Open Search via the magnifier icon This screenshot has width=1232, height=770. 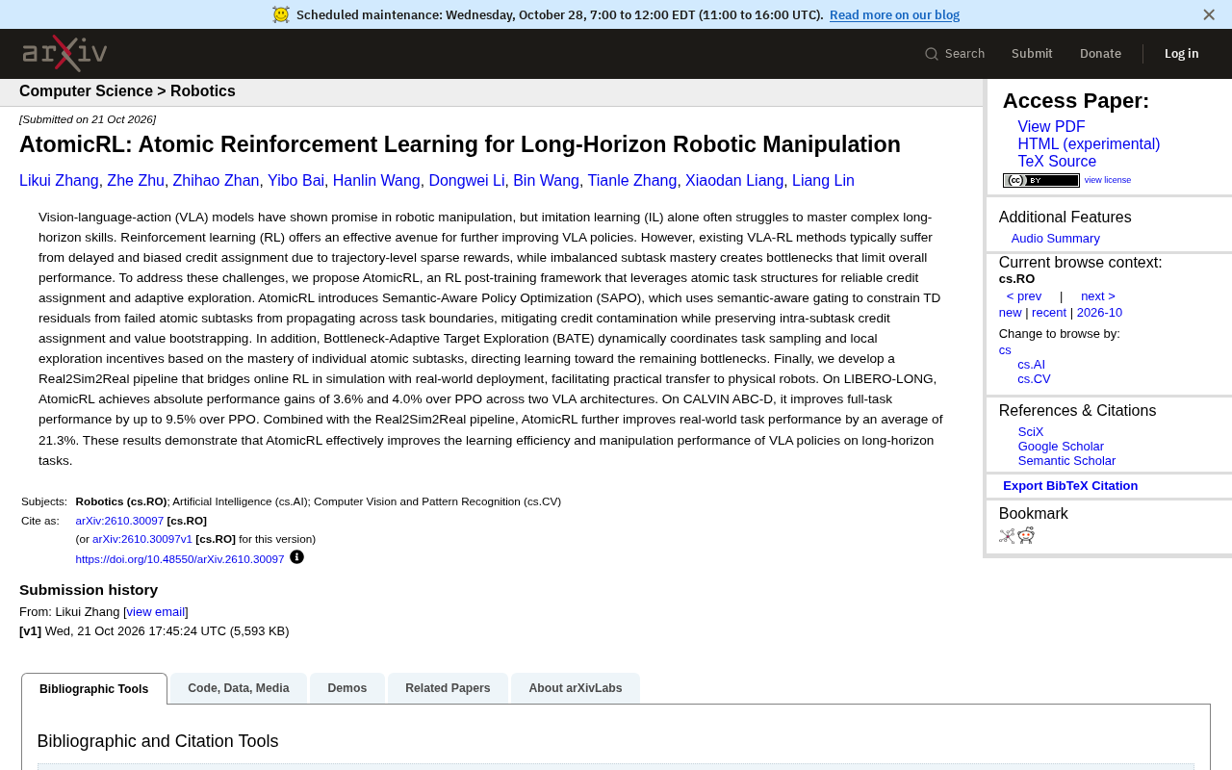pos(932,54)
